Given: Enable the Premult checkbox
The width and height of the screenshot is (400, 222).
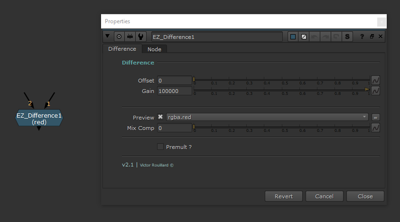Looking at the screenshot, I should tap(160, 147).
